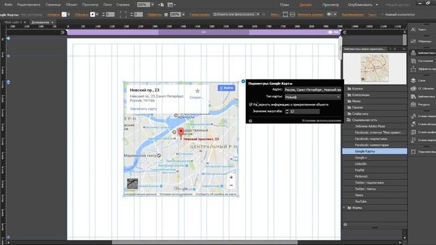Collapse the Social network folder
The height and width of the screenshot is (245, 436).
tap(349, 120)
